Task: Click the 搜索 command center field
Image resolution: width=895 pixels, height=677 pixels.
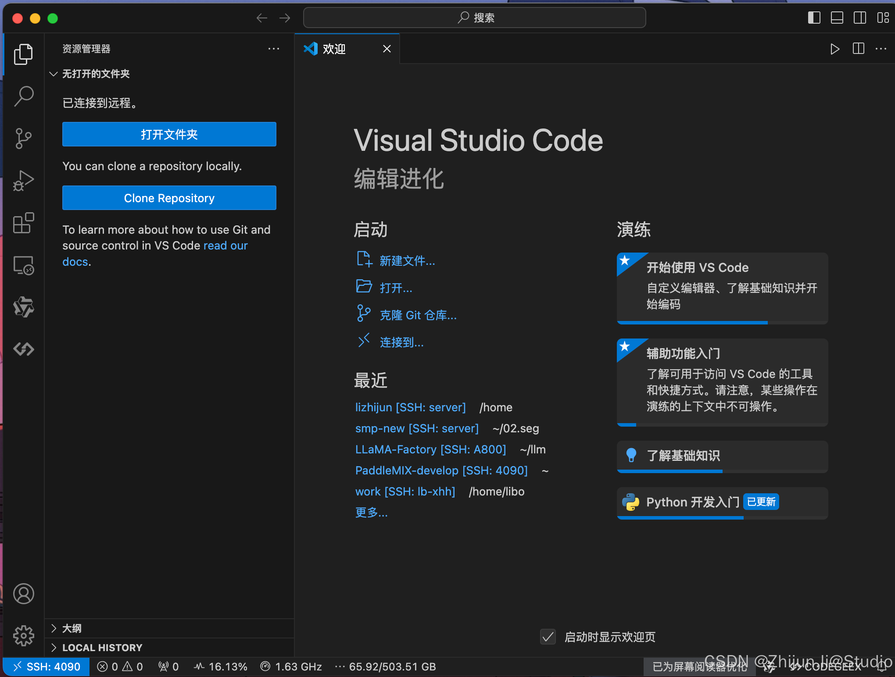Action: click(474, 18)
